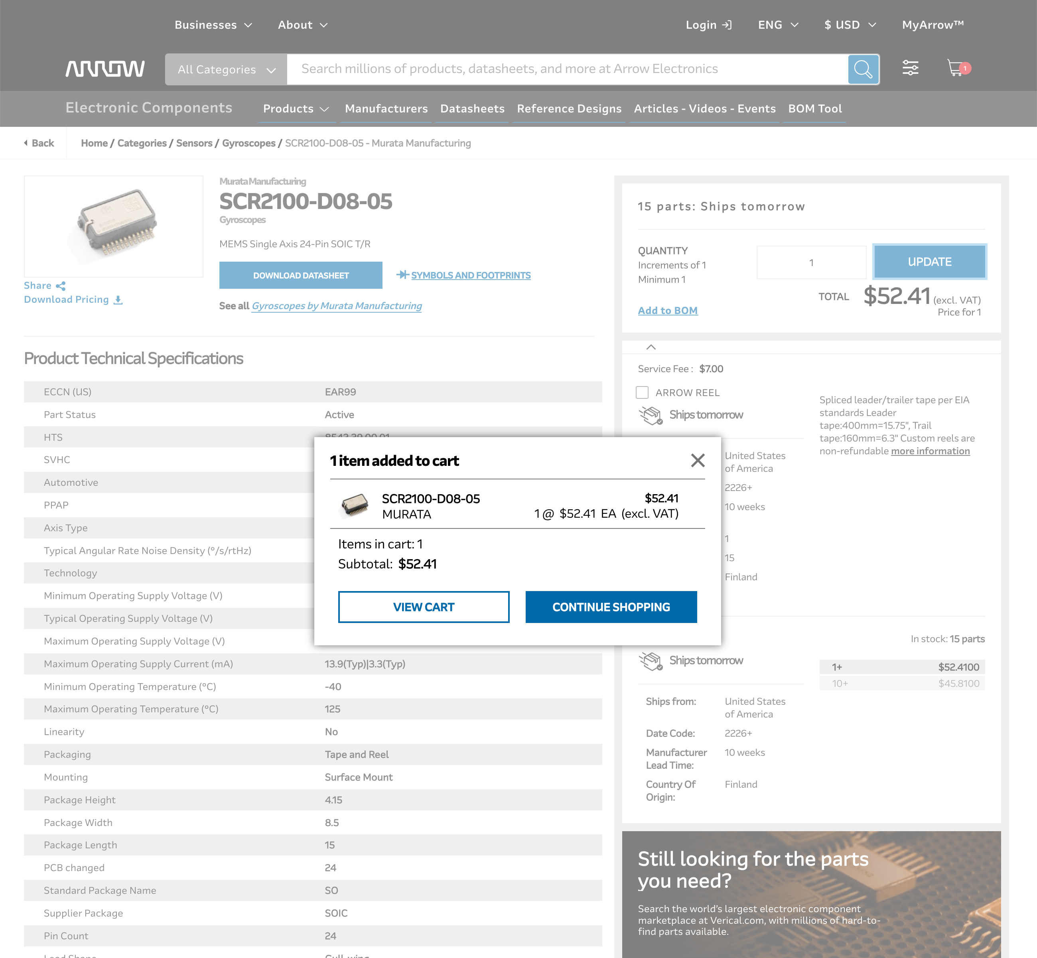Click the Login arrow icon
The width and height of the screenshot is (1037, 958).
[x=727, y=24]
